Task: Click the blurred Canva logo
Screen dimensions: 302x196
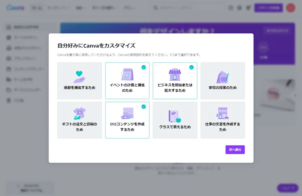Action: (x=15, y=8)
